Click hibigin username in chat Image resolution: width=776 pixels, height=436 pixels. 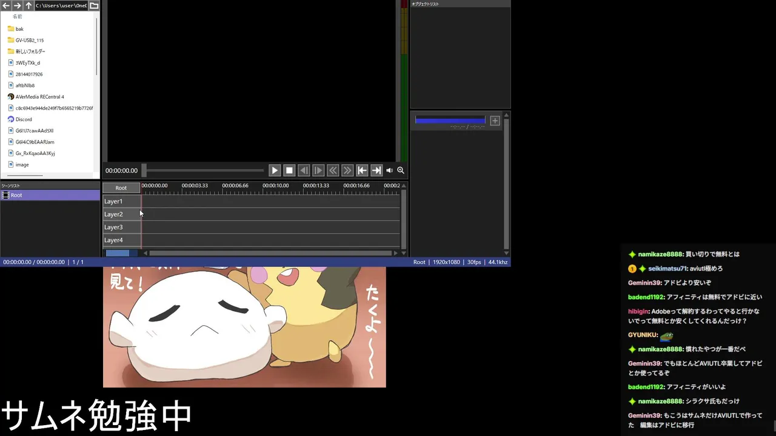tap(638, 311)
